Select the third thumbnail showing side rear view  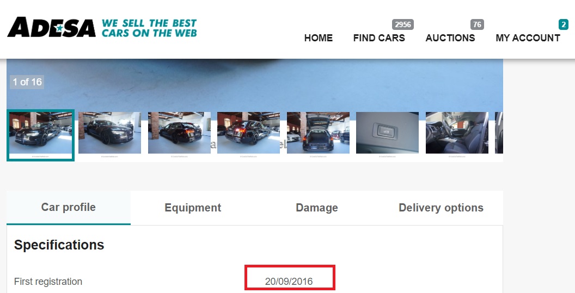click(179, 134)
